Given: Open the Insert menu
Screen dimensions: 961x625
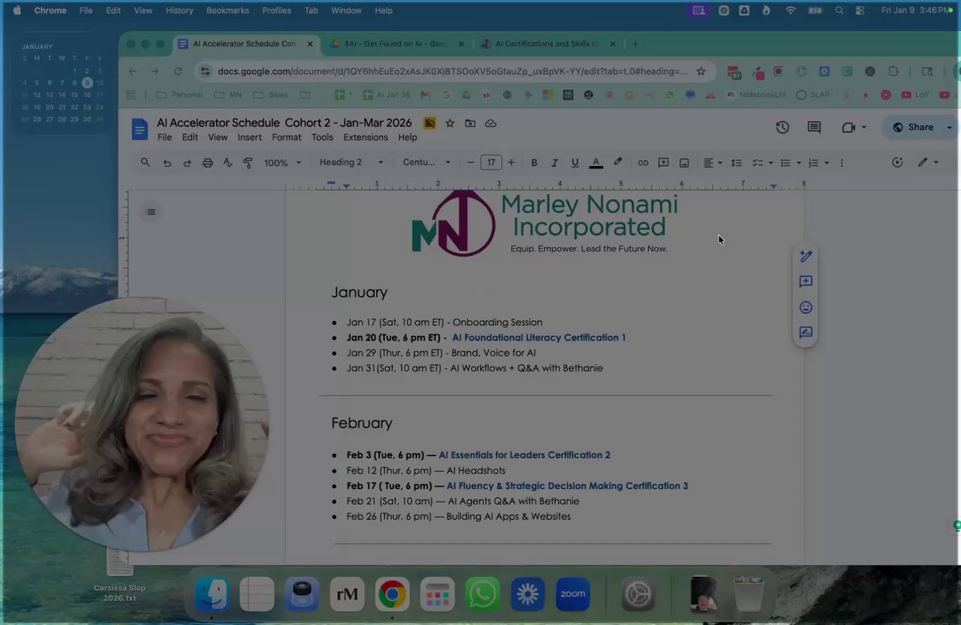Looking at the screenshot, I should (x=249, y=137).
